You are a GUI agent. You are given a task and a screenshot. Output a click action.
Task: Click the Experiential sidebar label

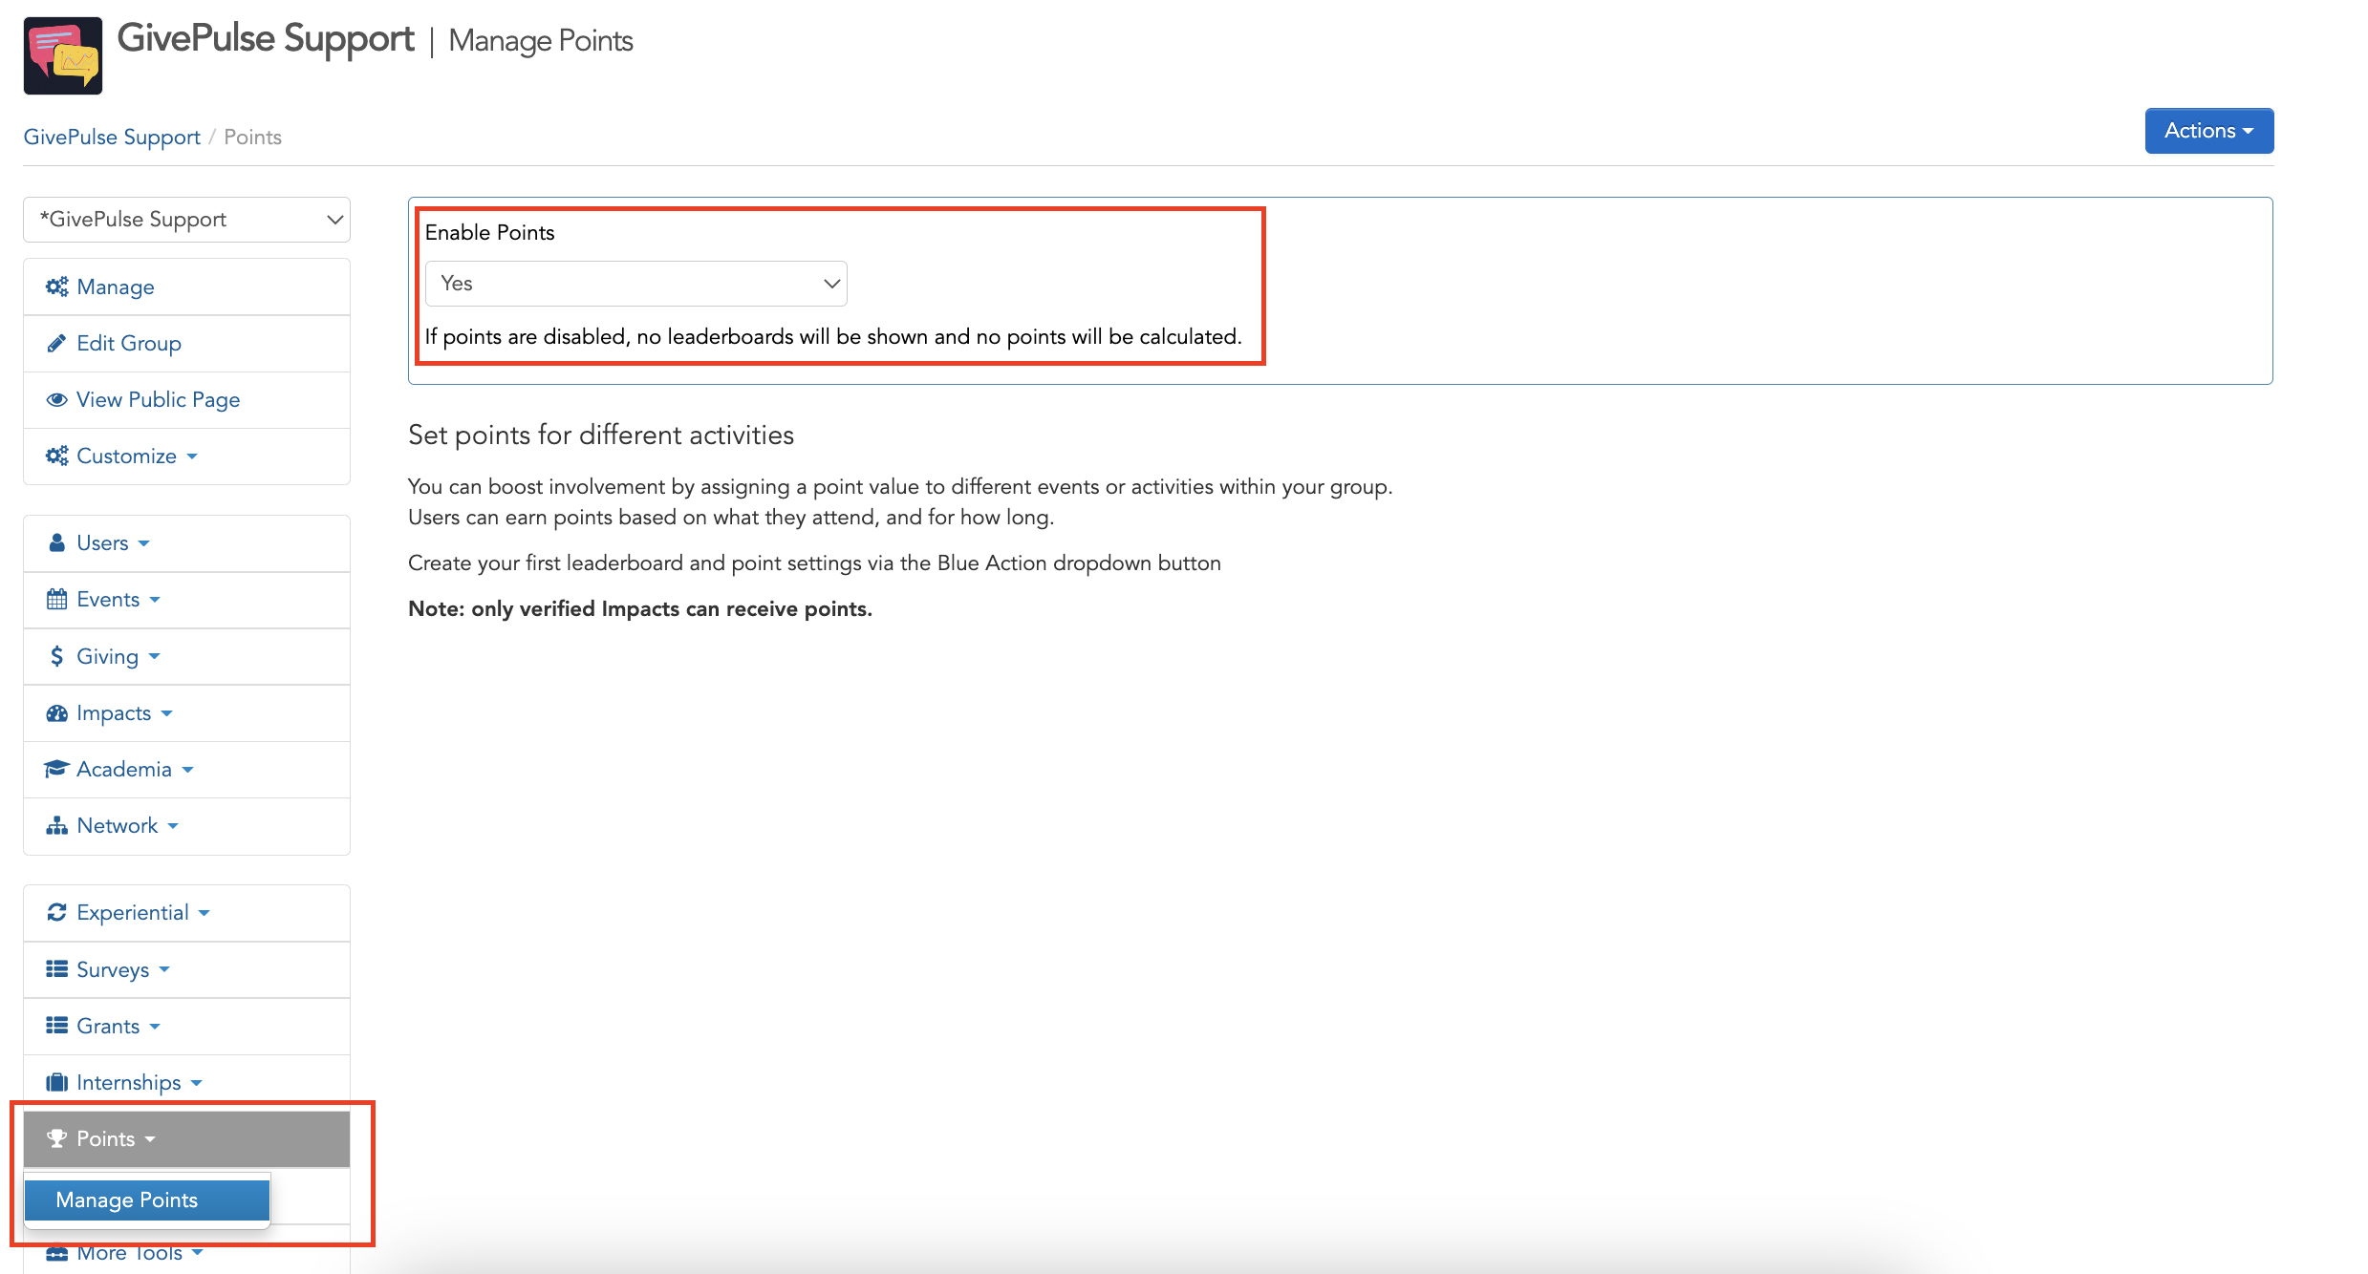133,912
